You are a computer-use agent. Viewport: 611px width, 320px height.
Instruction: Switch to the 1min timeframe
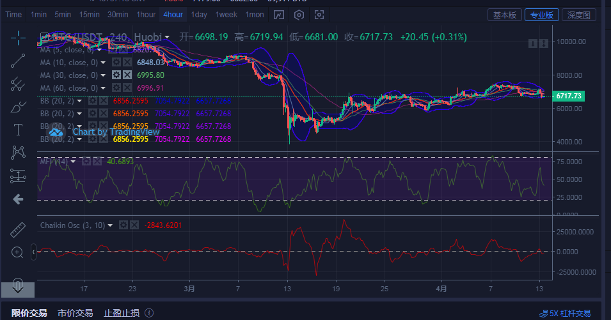pos(38,15)
